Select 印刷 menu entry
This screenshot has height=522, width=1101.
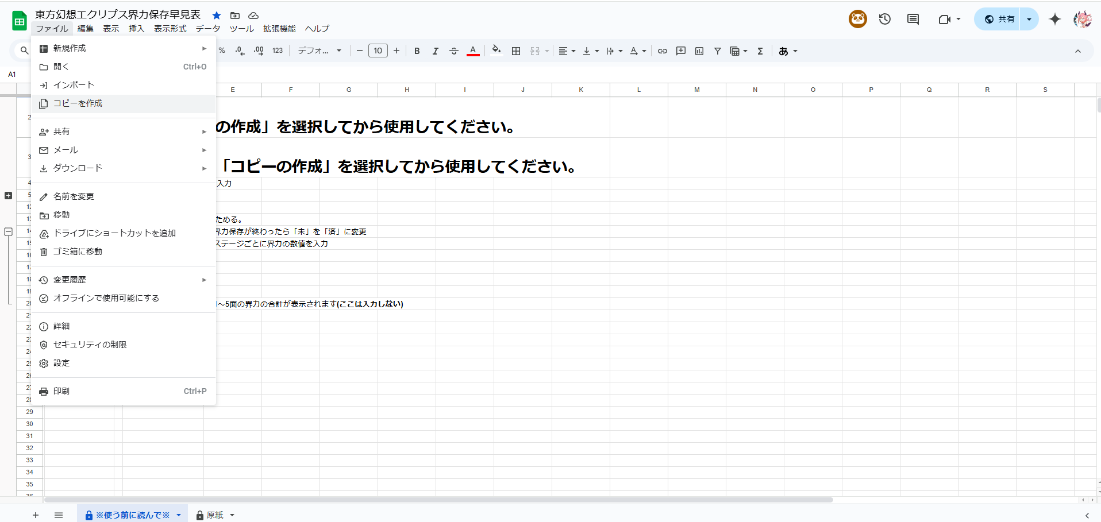(124, 391)
